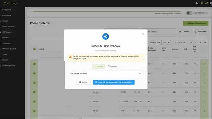Uncheck the row with 43% memory

pyautogui.click(x=34, y=73)
